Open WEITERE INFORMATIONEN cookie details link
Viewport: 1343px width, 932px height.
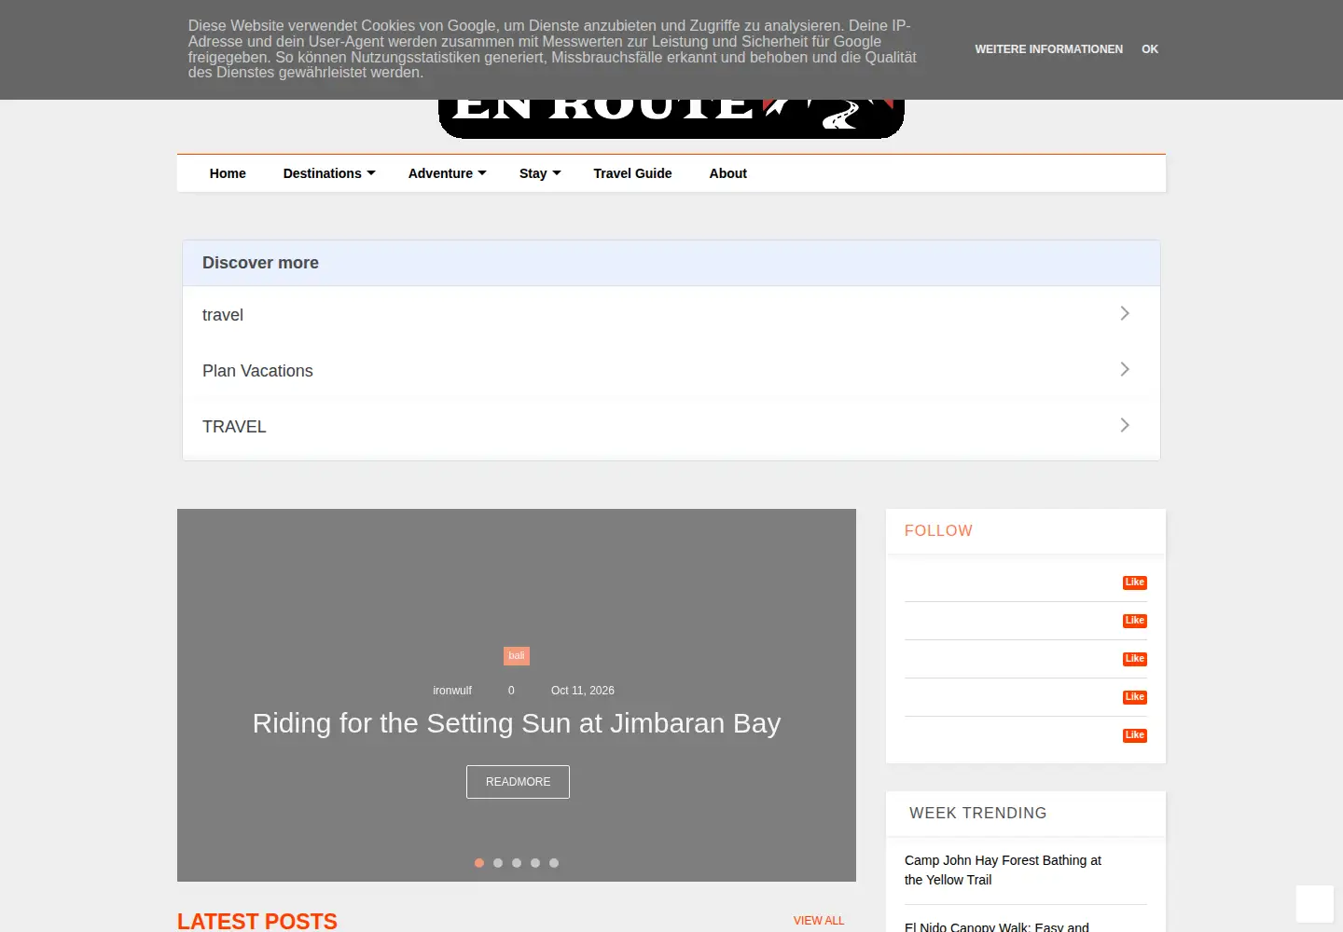point(1048,49)
